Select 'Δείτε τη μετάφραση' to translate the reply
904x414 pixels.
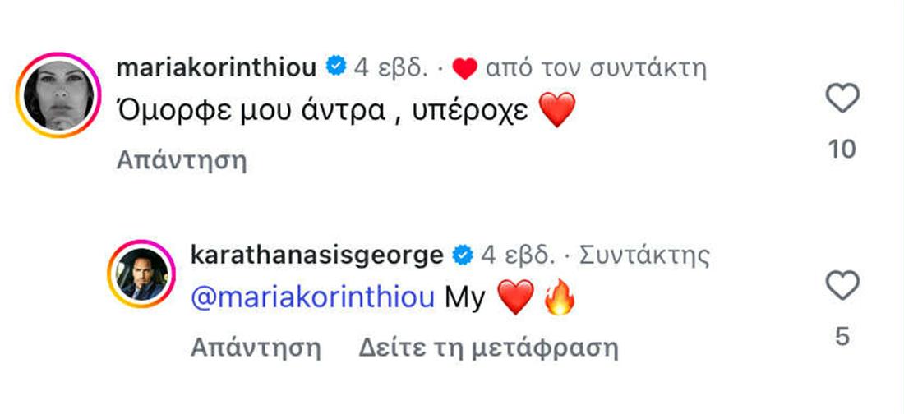tap(488, 347)
